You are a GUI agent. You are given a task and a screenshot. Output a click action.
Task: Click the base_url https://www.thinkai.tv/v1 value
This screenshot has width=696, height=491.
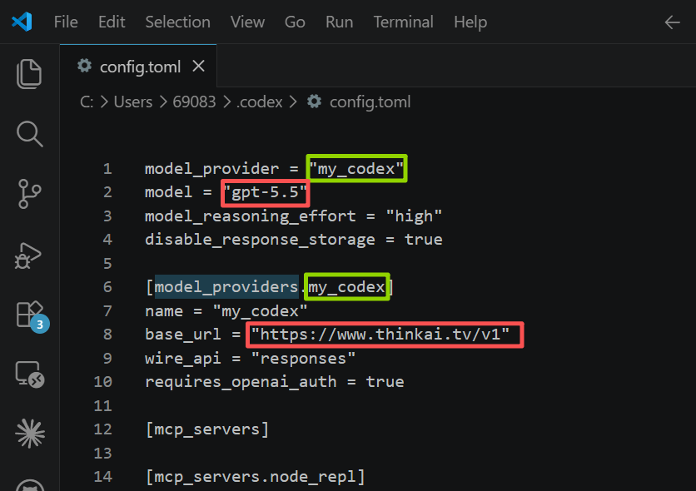(x=380, y=335)
